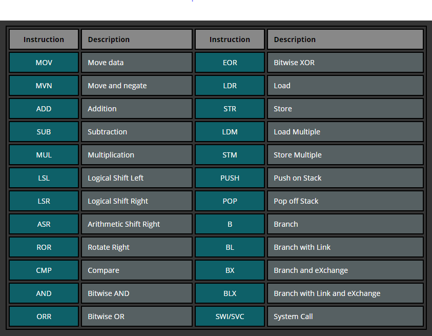
Task: Click the 'Store' description cell
Action: [x=345, y=109]
